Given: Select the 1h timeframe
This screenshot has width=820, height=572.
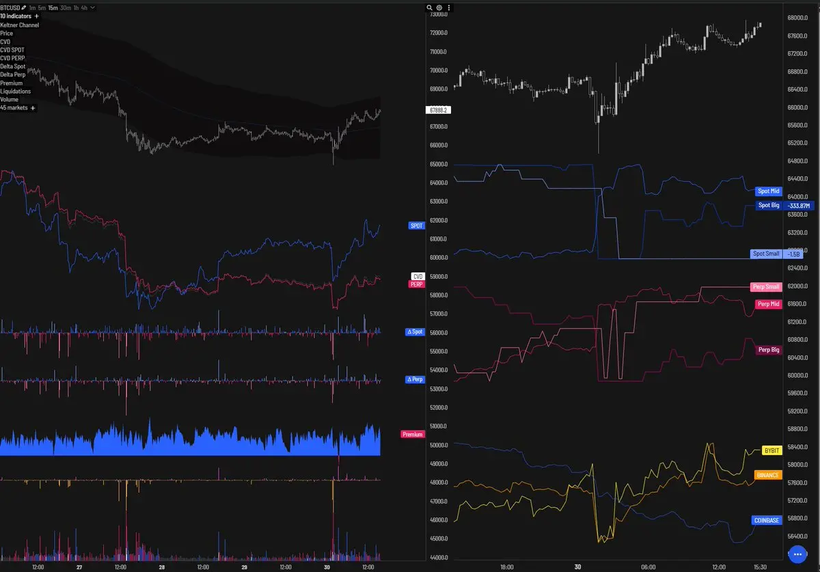Looking at the screenshot, I should point(75,8).
